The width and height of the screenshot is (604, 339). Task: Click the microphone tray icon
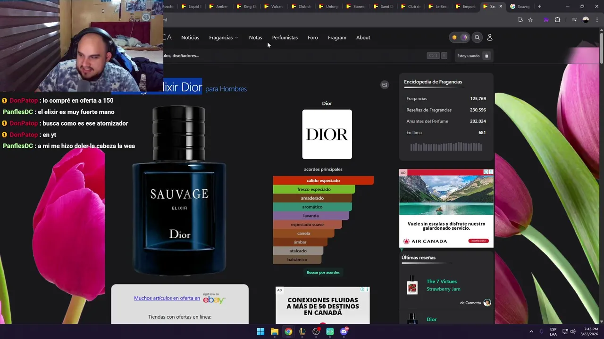click(x=541, y=331)
